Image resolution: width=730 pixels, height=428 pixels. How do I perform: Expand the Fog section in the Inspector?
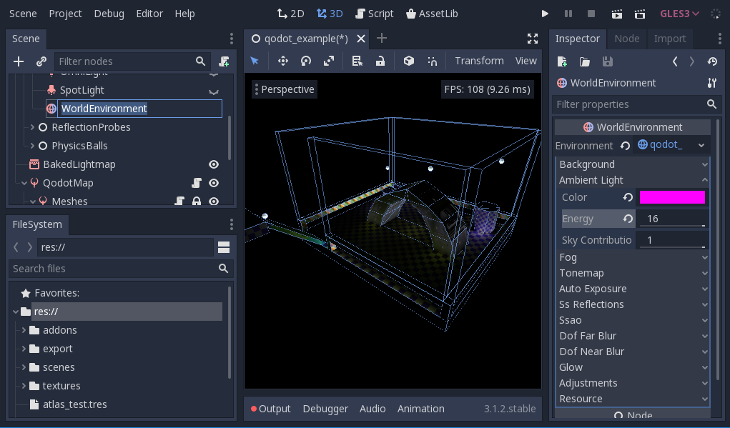pos(633,257)
